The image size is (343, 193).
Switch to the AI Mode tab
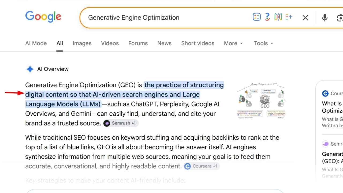coord(36,43)
